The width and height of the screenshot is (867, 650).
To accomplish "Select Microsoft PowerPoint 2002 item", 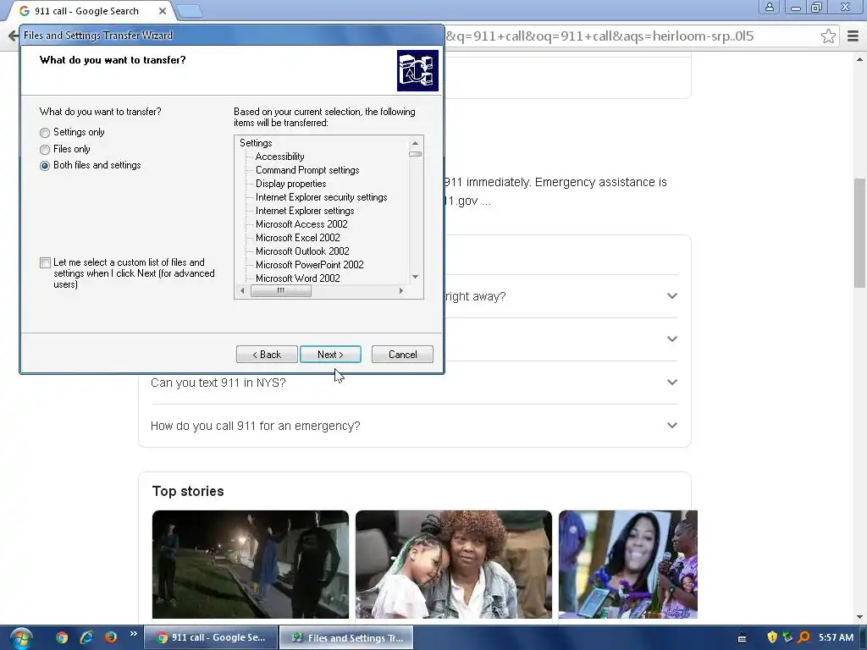I will coord(310,265).
